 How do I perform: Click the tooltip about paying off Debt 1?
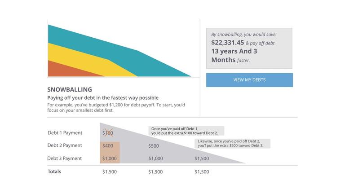point(186,131)
